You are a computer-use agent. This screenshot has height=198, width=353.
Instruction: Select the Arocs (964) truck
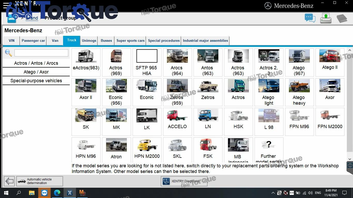pos(178,62)
